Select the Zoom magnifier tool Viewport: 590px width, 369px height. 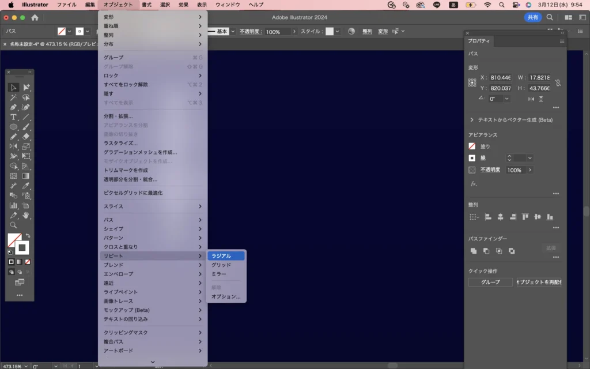13,225
